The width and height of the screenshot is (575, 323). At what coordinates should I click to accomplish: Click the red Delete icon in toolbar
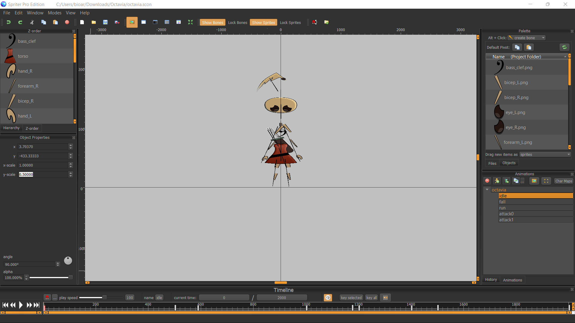pos(67,22)
